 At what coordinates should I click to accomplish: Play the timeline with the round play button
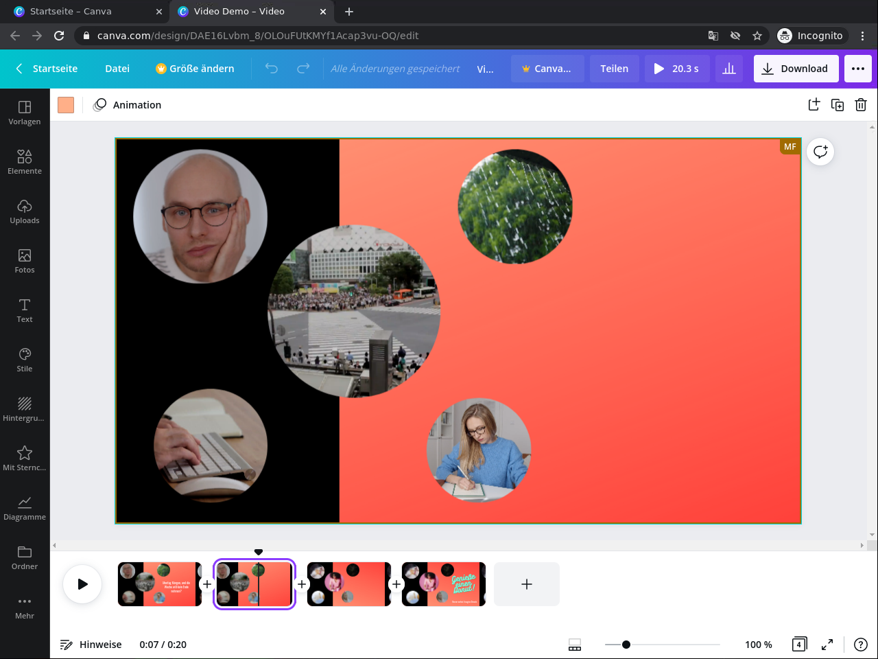pos(82,584)
